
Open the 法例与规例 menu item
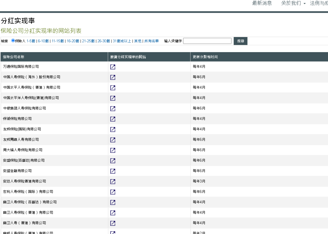(x=319, y=3)
